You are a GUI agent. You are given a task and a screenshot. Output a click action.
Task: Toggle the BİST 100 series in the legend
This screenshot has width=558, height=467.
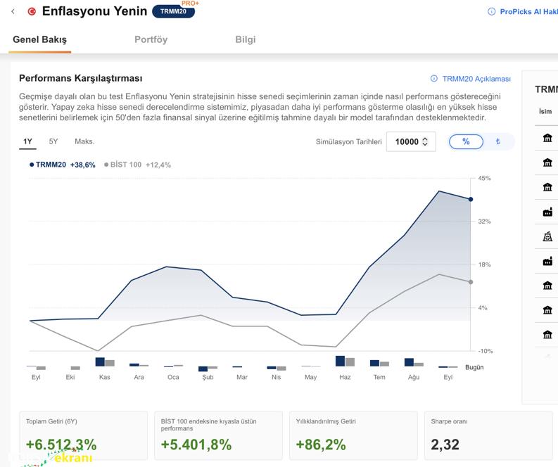point(137,165)
